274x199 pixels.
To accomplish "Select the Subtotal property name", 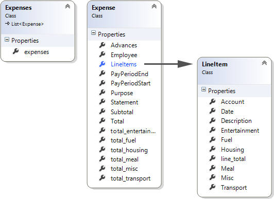I will (x=122, y=112).
